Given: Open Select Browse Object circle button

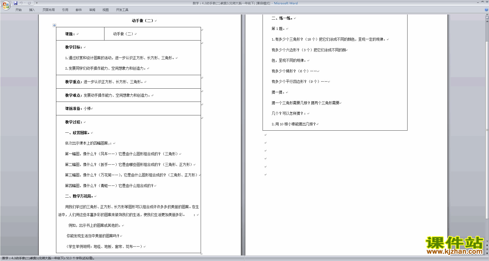Looking at the screenshot, I should click(x=487, y=249).
